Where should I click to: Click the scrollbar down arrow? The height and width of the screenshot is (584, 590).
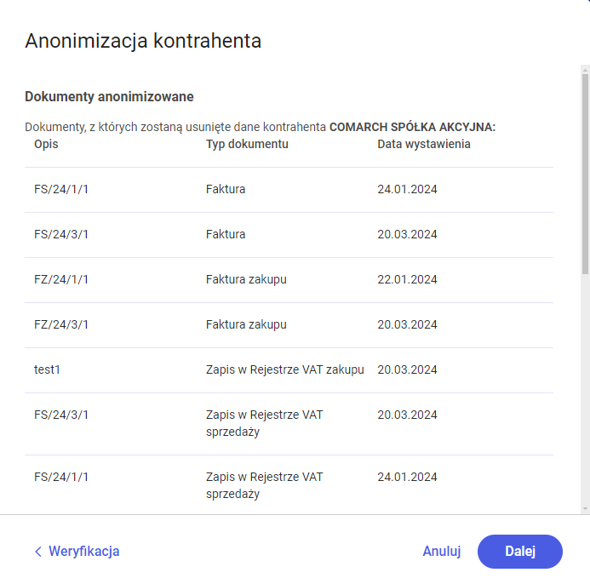pyautogui.click(x=585, y=508)
